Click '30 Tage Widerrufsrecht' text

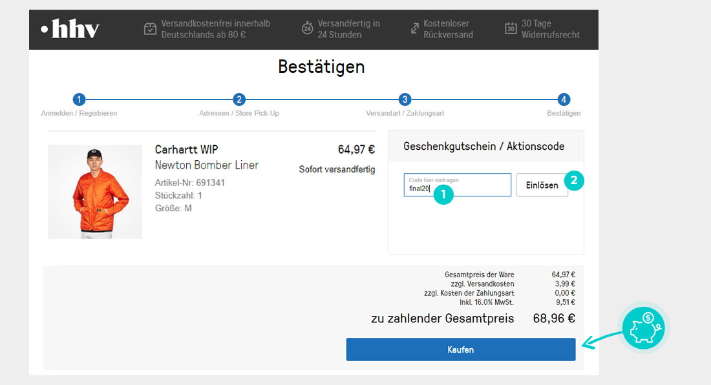(551, 29)
